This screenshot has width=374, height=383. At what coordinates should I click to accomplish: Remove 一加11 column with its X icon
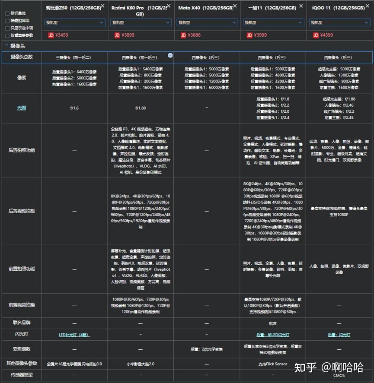(x=301, y=6)
